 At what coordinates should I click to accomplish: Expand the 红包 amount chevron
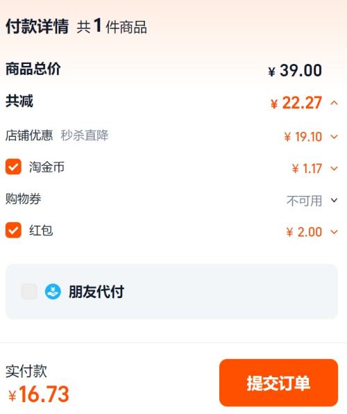coord(334,232)
